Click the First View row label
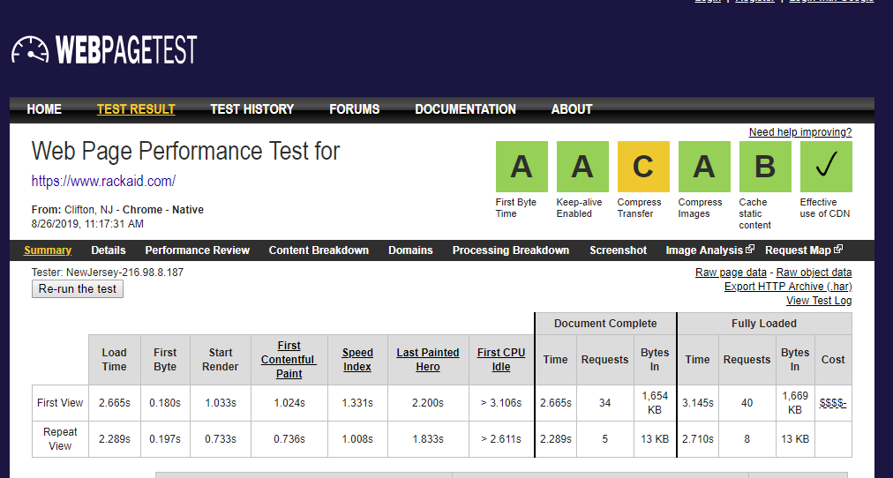The width and height of the screenshot is (893, 478). (60, 403)
